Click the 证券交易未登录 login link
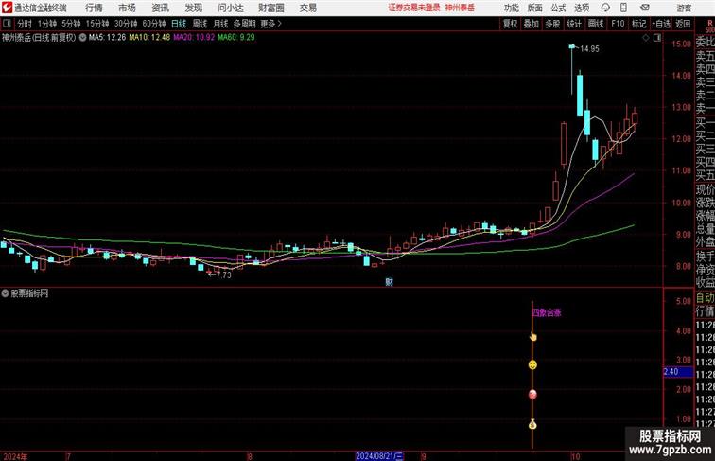 (x=414, y=8)
